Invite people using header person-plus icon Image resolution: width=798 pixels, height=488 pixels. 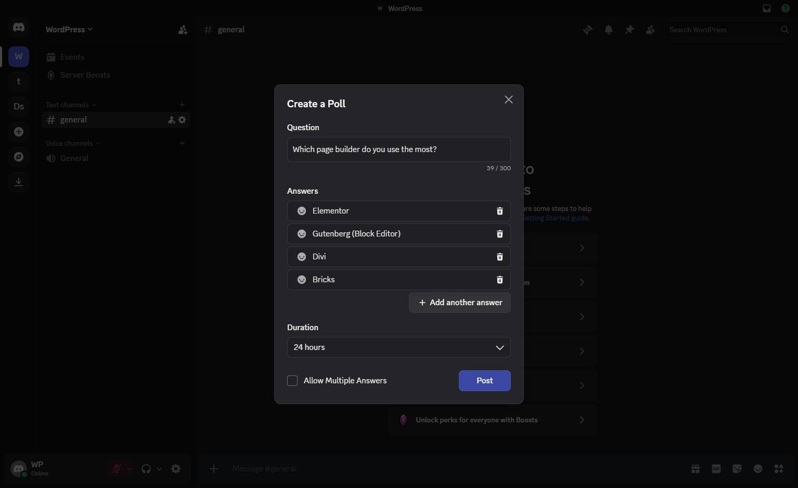coord(183,30)
